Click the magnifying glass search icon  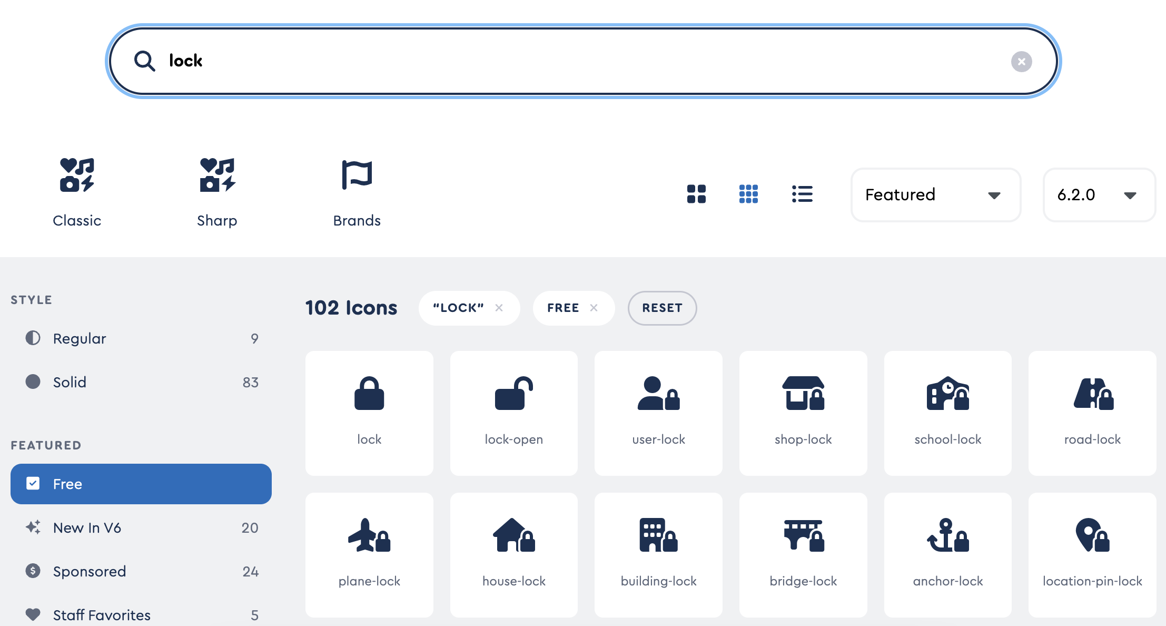click(x=144, y=61)
